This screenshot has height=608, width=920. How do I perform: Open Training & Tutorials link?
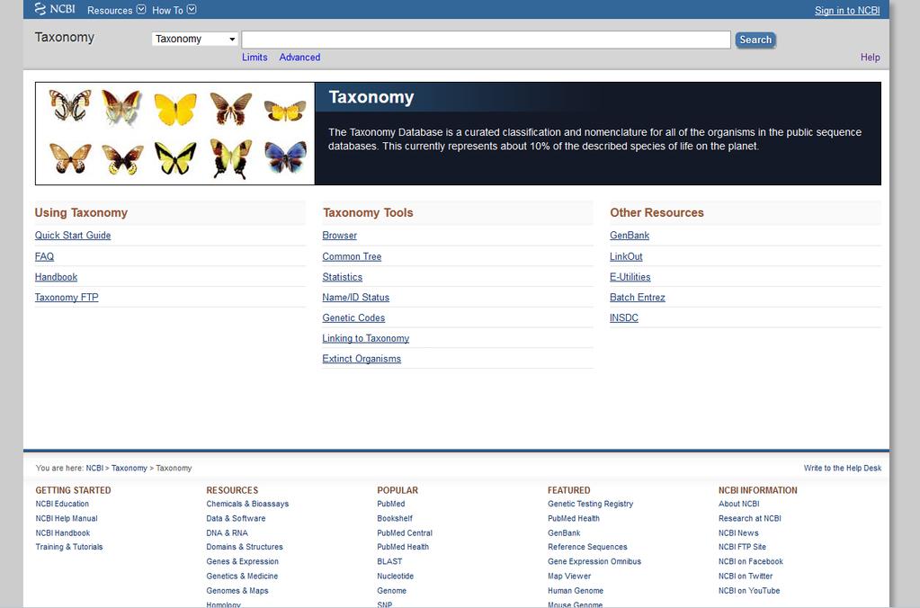pos(68,547)
